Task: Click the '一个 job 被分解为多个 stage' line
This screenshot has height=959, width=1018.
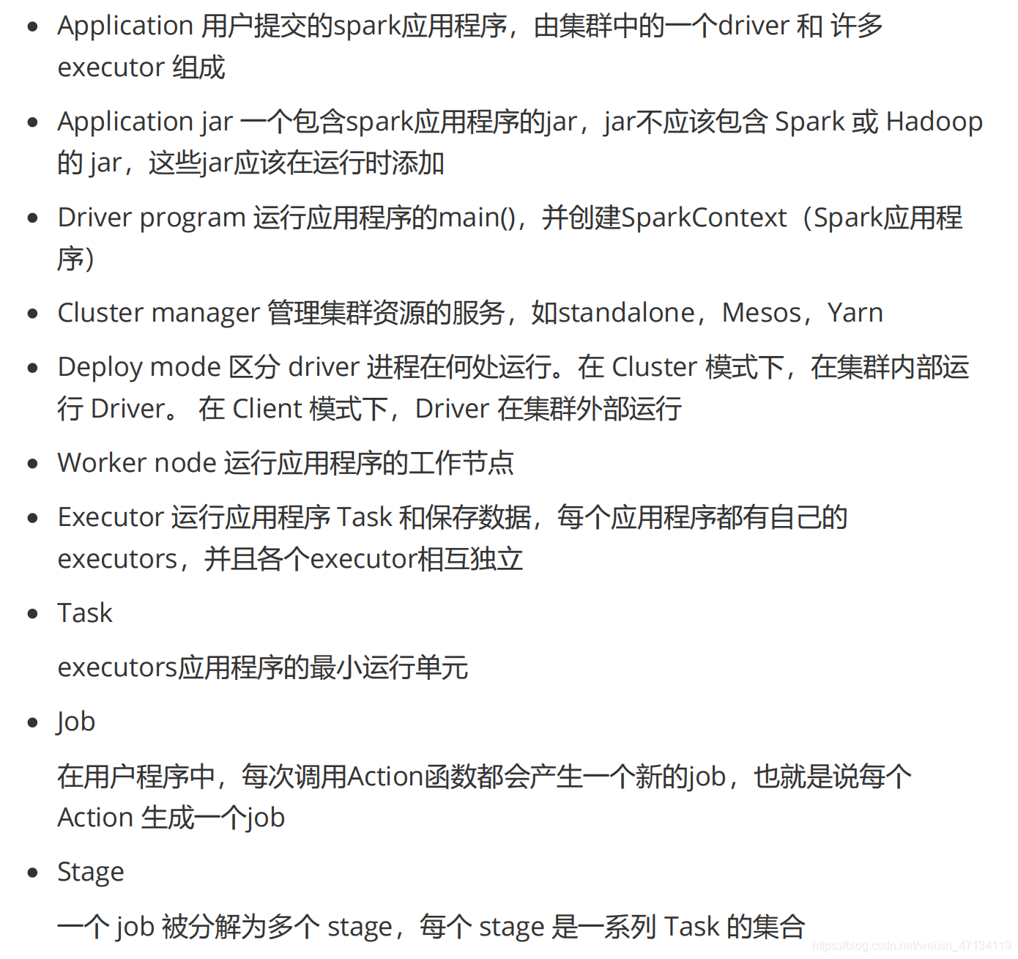Action: [431, 927]
